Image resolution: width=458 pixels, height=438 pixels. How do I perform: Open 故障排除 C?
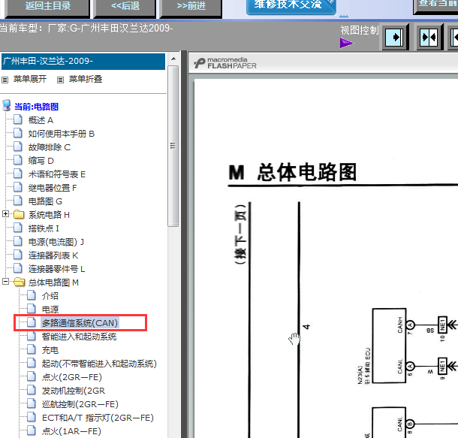[x=50, y=147]
